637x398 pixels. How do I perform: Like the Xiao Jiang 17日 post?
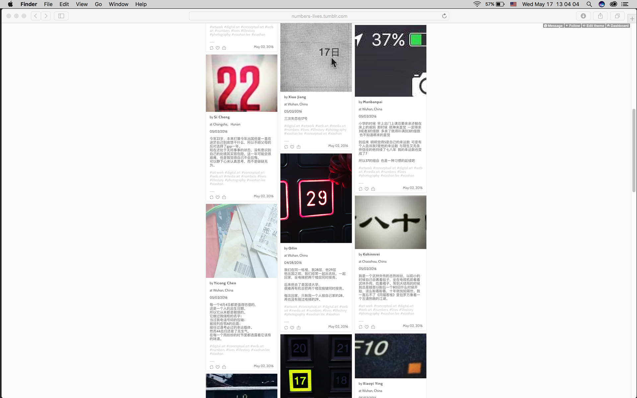click(x=292, y=147)
